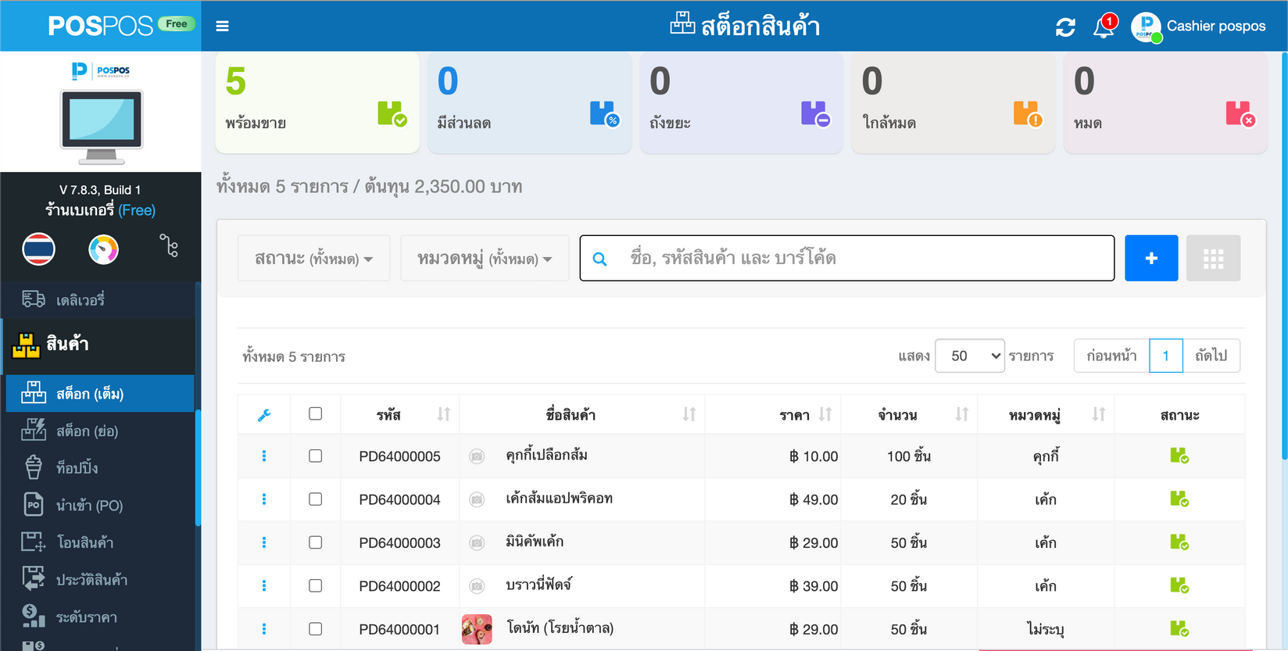Screen dimensions: 1288x651
Task: Open the Cashier pospos profile avatar
Action: [x=1146, y=27]
